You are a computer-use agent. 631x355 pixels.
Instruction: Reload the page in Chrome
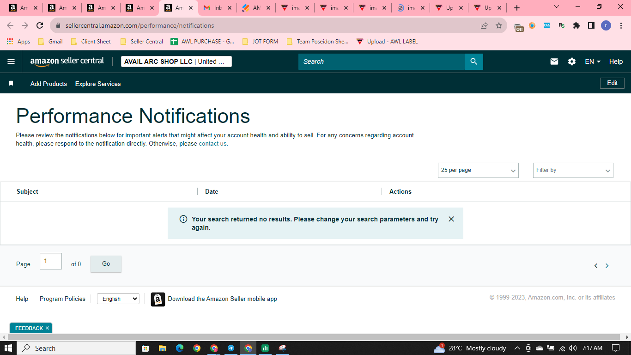(40, 26)
